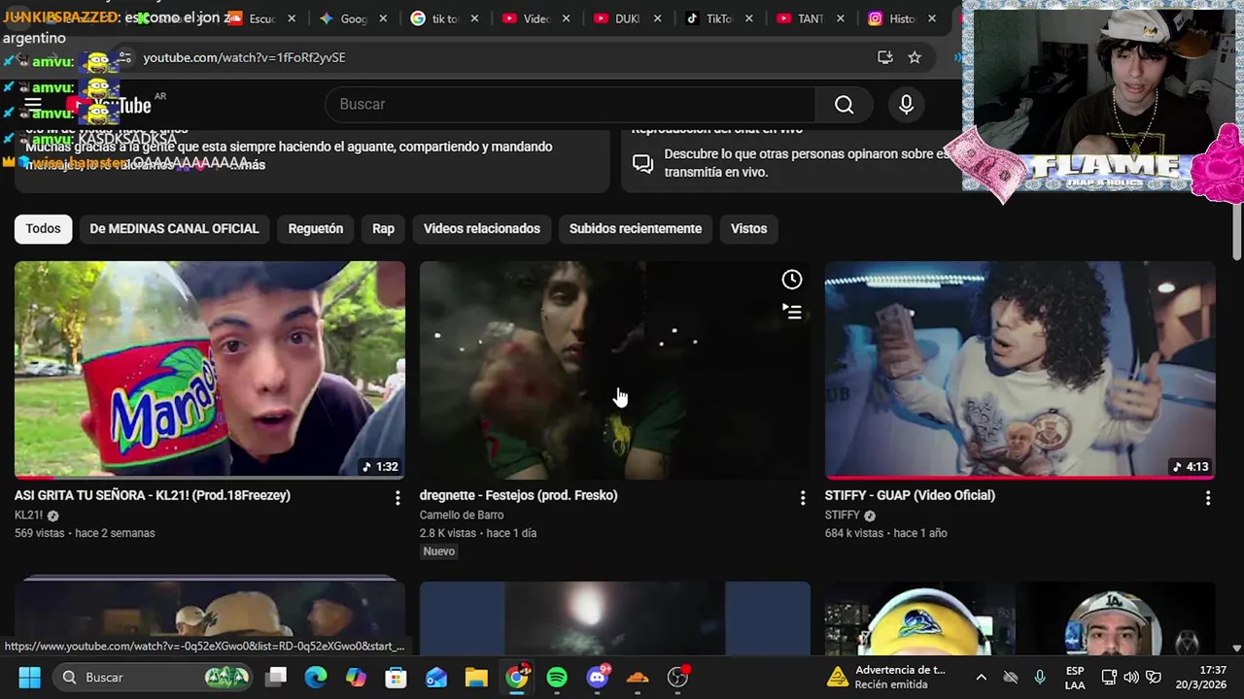This screenshot has width=1244, height=699.
Task: Open Microsoft Edge from taskbar
Action: (x=316, y=677)
